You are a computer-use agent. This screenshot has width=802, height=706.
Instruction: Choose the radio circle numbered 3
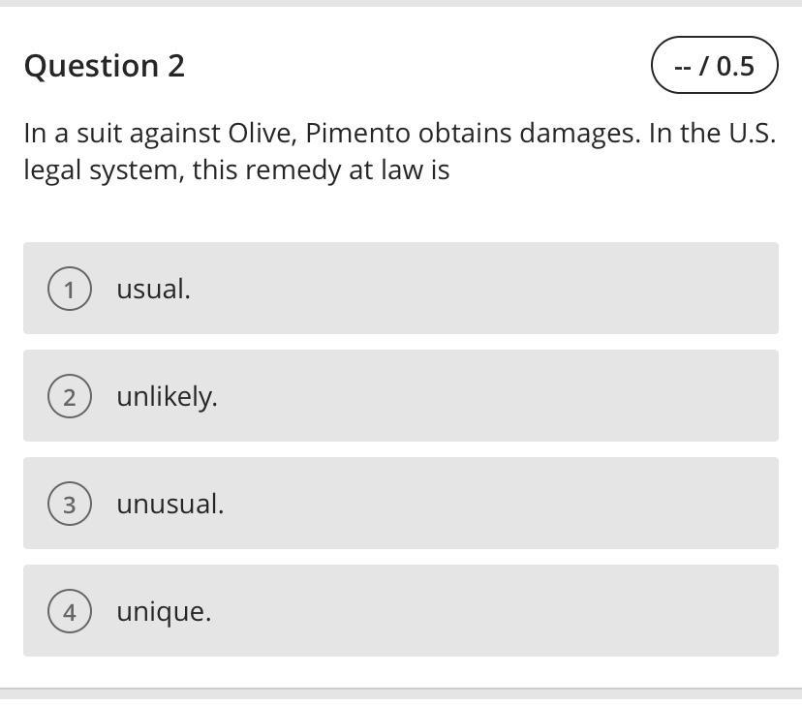(x=70, y=504)
